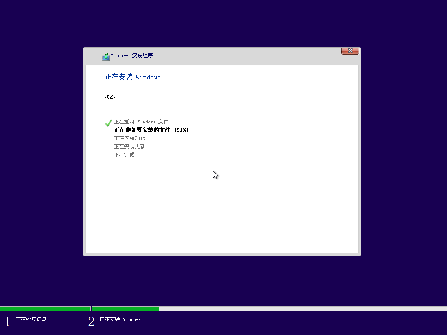Screen dimensions: 447x335
Task: Select the 正在完成 status entry
Action: tap(123, 155)
